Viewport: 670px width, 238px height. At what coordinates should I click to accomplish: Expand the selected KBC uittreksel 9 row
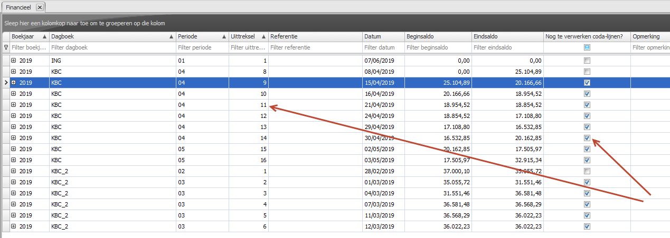tap(14, 83)
